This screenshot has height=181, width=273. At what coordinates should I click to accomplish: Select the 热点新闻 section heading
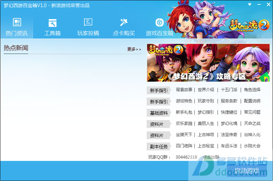point(16,48)
